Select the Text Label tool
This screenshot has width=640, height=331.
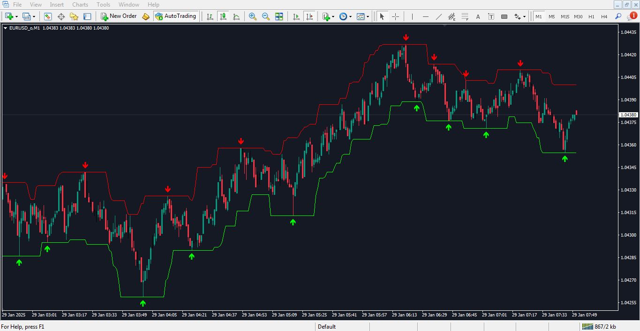(x=491, y=16)
